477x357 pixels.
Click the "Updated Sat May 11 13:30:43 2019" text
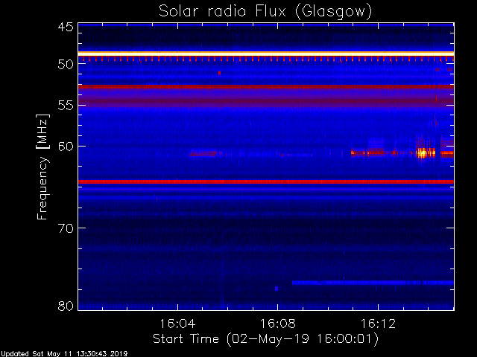point(64,354)
